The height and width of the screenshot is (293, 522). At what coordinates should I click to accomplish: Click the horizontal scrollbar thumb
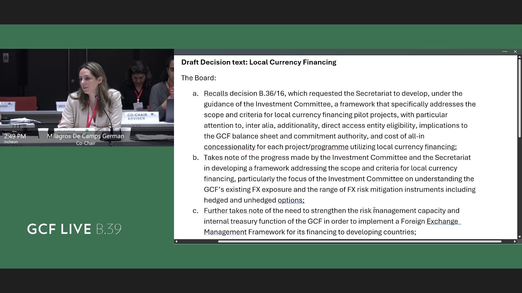pos(360,241)
